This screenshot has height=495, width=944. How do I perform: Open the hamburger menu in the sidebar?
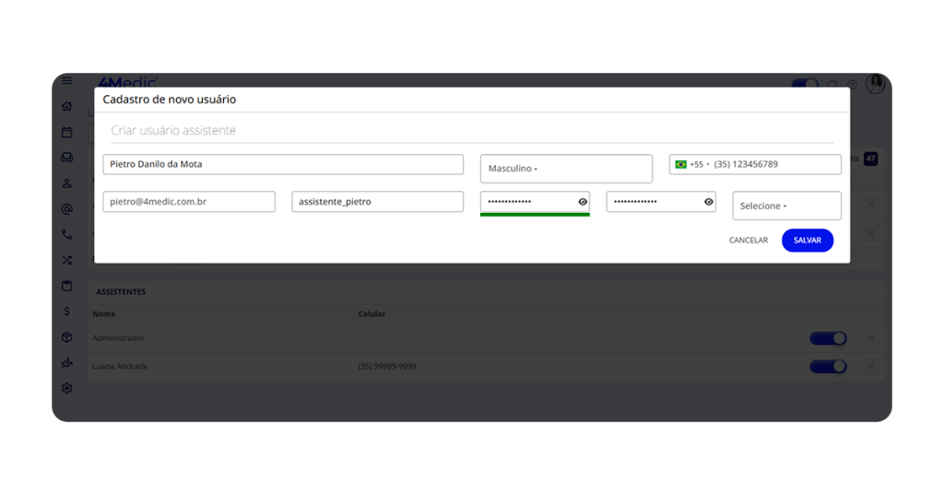click(x=66, y=81)
